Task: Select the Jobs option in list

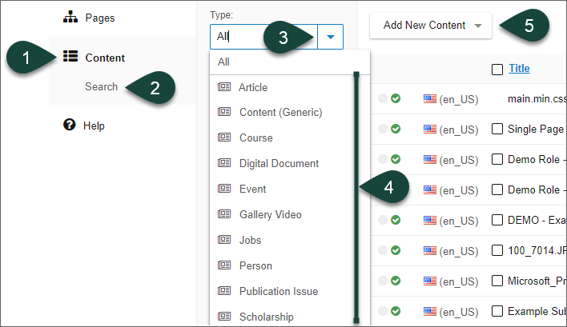Action: 250,240
